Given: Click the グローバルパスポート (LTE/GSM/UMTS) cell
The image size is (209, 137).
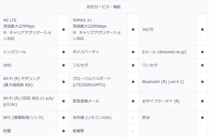Looking at the screenshot, I should coord(98,82).
